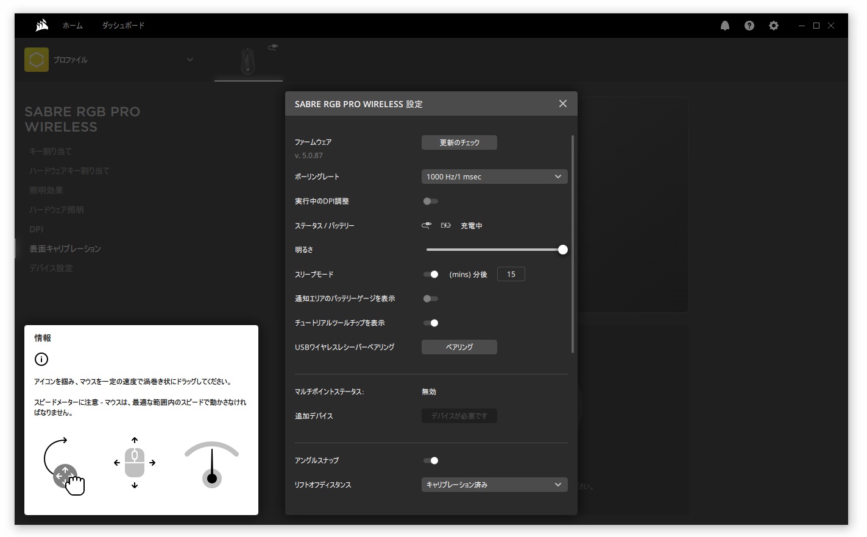Click the sleep minutes input field

[x=511, y=274]
